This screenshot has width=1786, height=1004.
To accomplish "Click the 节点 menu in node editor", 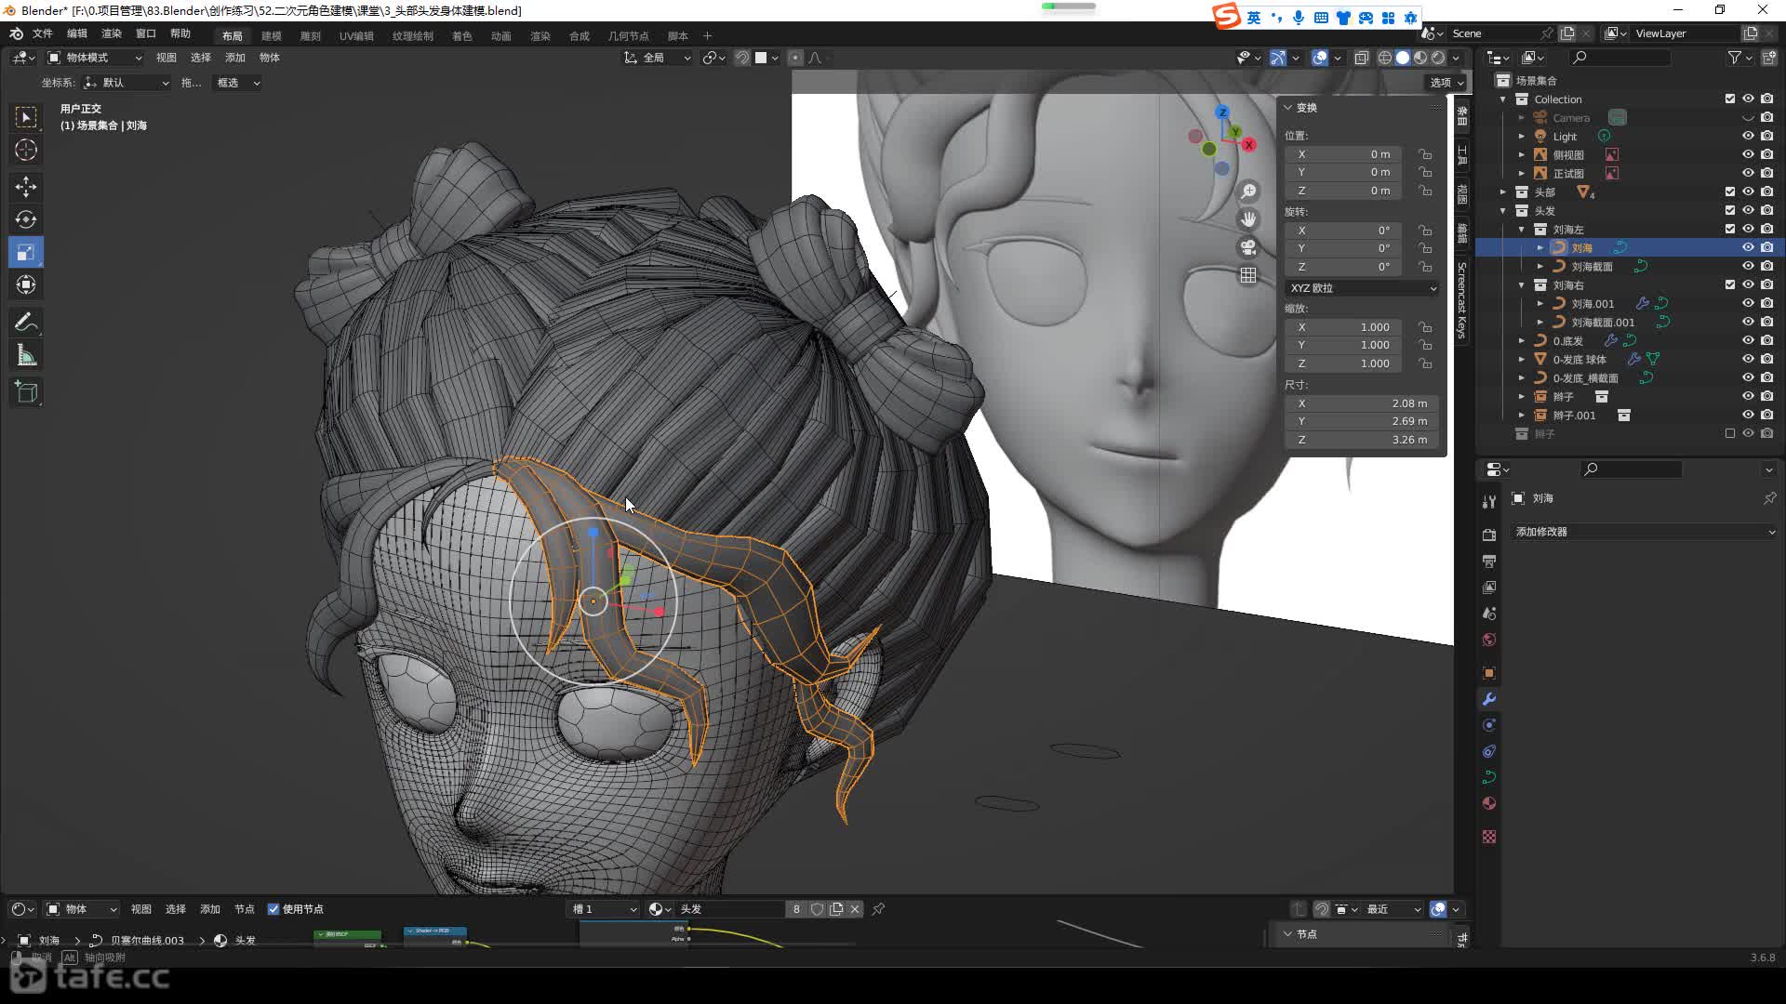I will [x=245, y=909].
